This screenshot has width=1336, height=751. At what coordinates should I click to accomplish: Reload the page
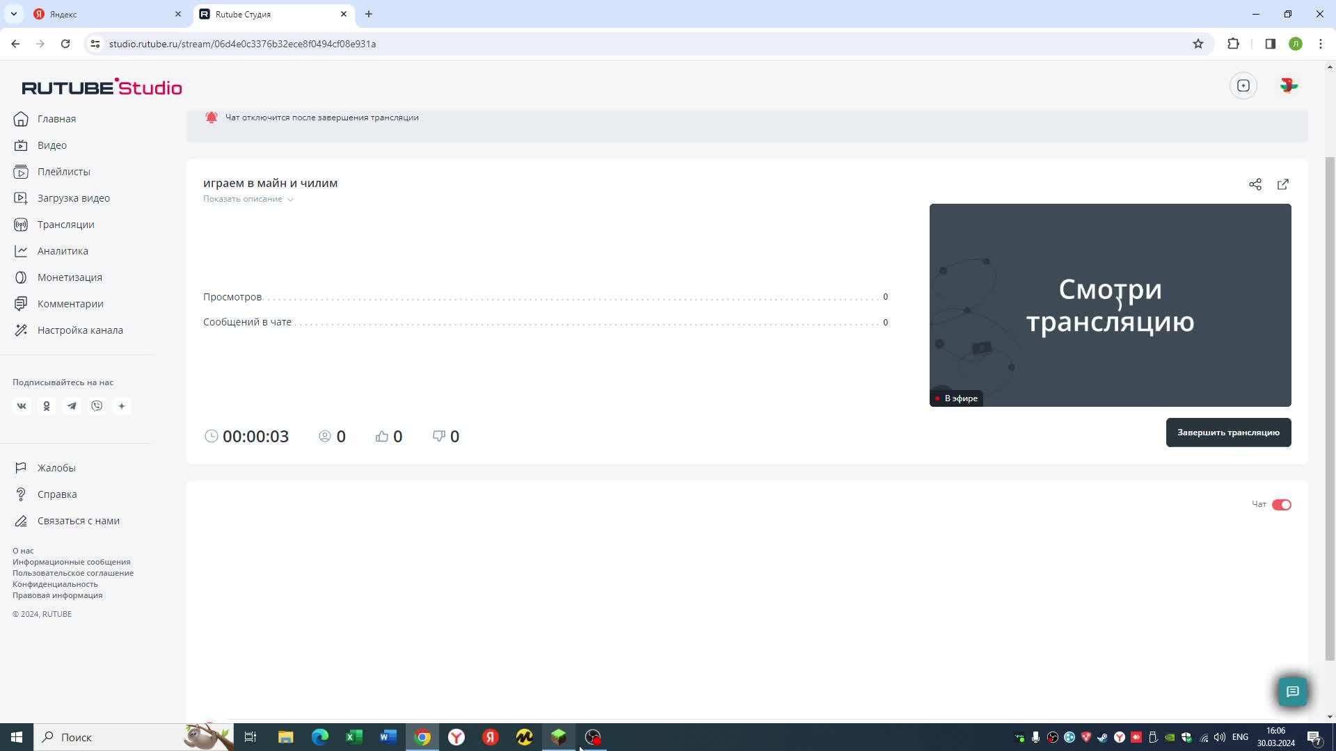(x=65, y=44)
